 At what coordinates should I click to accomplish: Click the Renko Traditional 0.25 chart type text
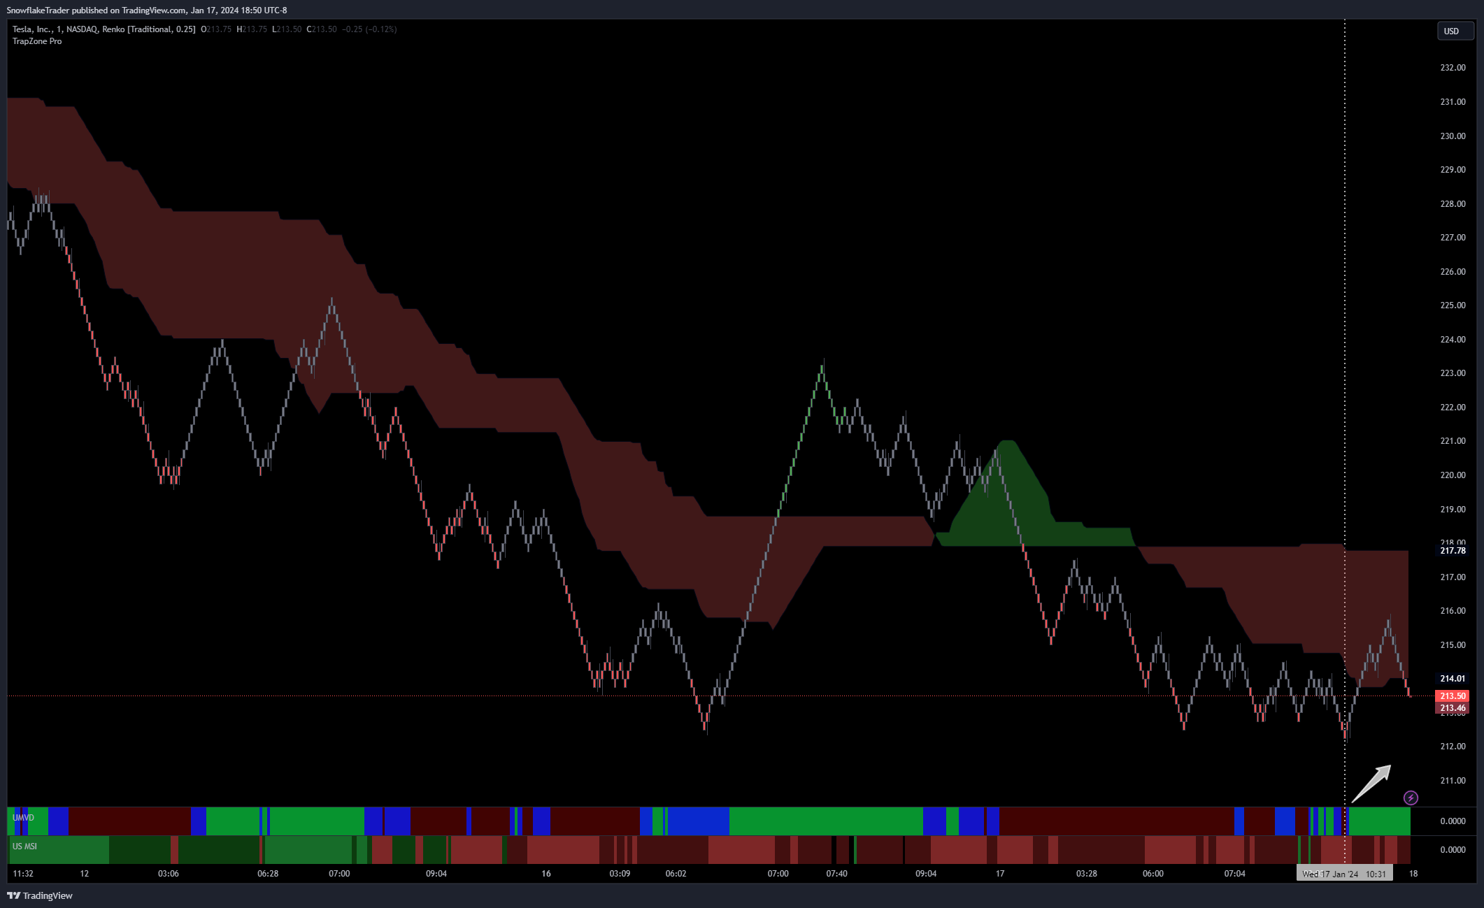pyautogui.click(x=149, y=29)
